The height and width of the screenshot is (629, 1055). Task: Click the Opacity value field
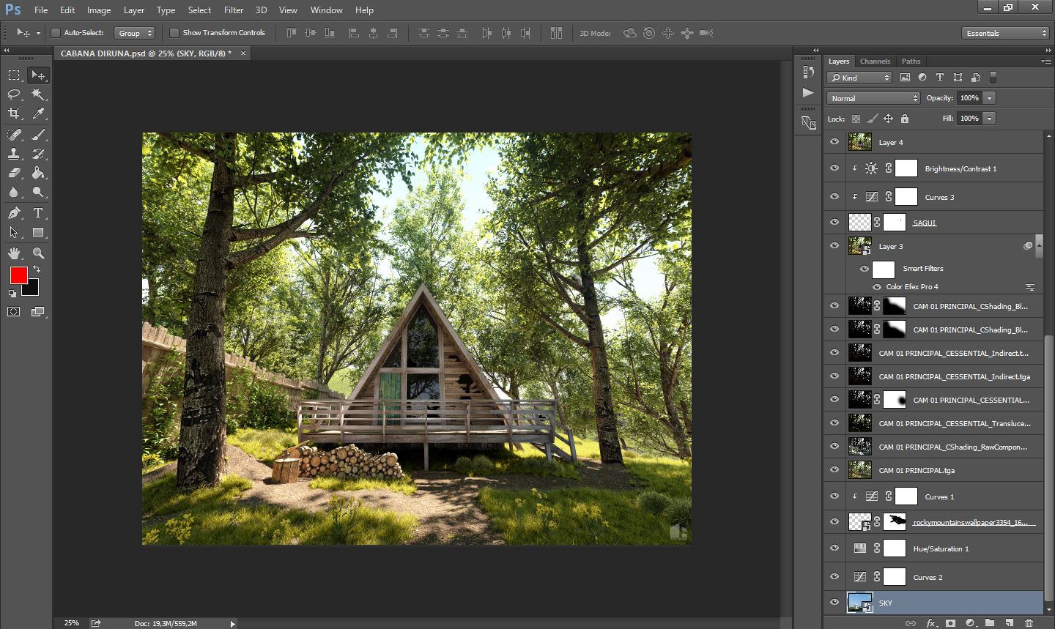tap(969, 98)
